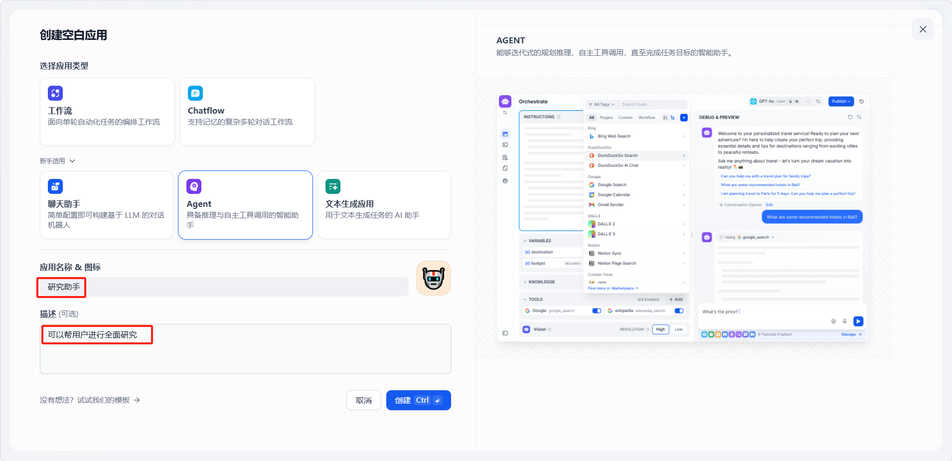Close the create app dialog
Image resolution: width=952 pixels, height=461 pixels.
pos(923,29)
